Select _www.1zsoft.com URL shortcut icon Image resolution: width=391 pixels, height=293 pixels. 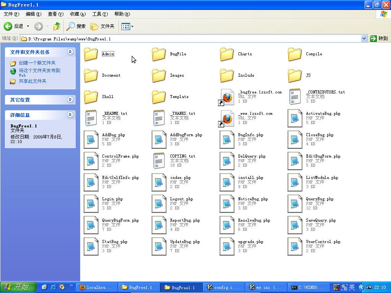227,118
